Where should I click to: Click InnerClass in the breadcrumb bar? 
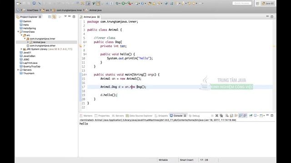click(x=32, y=10)
